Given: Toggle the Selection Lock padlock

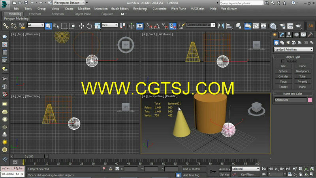Looking at the screenshot, I should pyautogui.click(x=111, y=169).
